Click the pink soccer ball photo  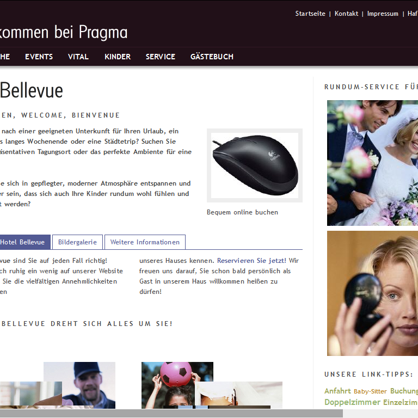[x=177, y=385]
